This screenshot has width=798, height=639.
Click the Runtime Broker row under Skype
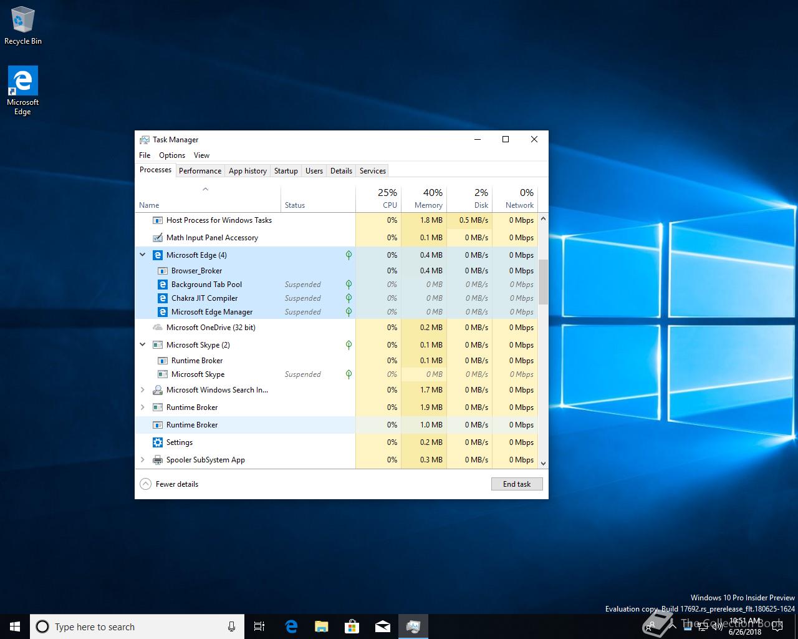click(337, 361)
